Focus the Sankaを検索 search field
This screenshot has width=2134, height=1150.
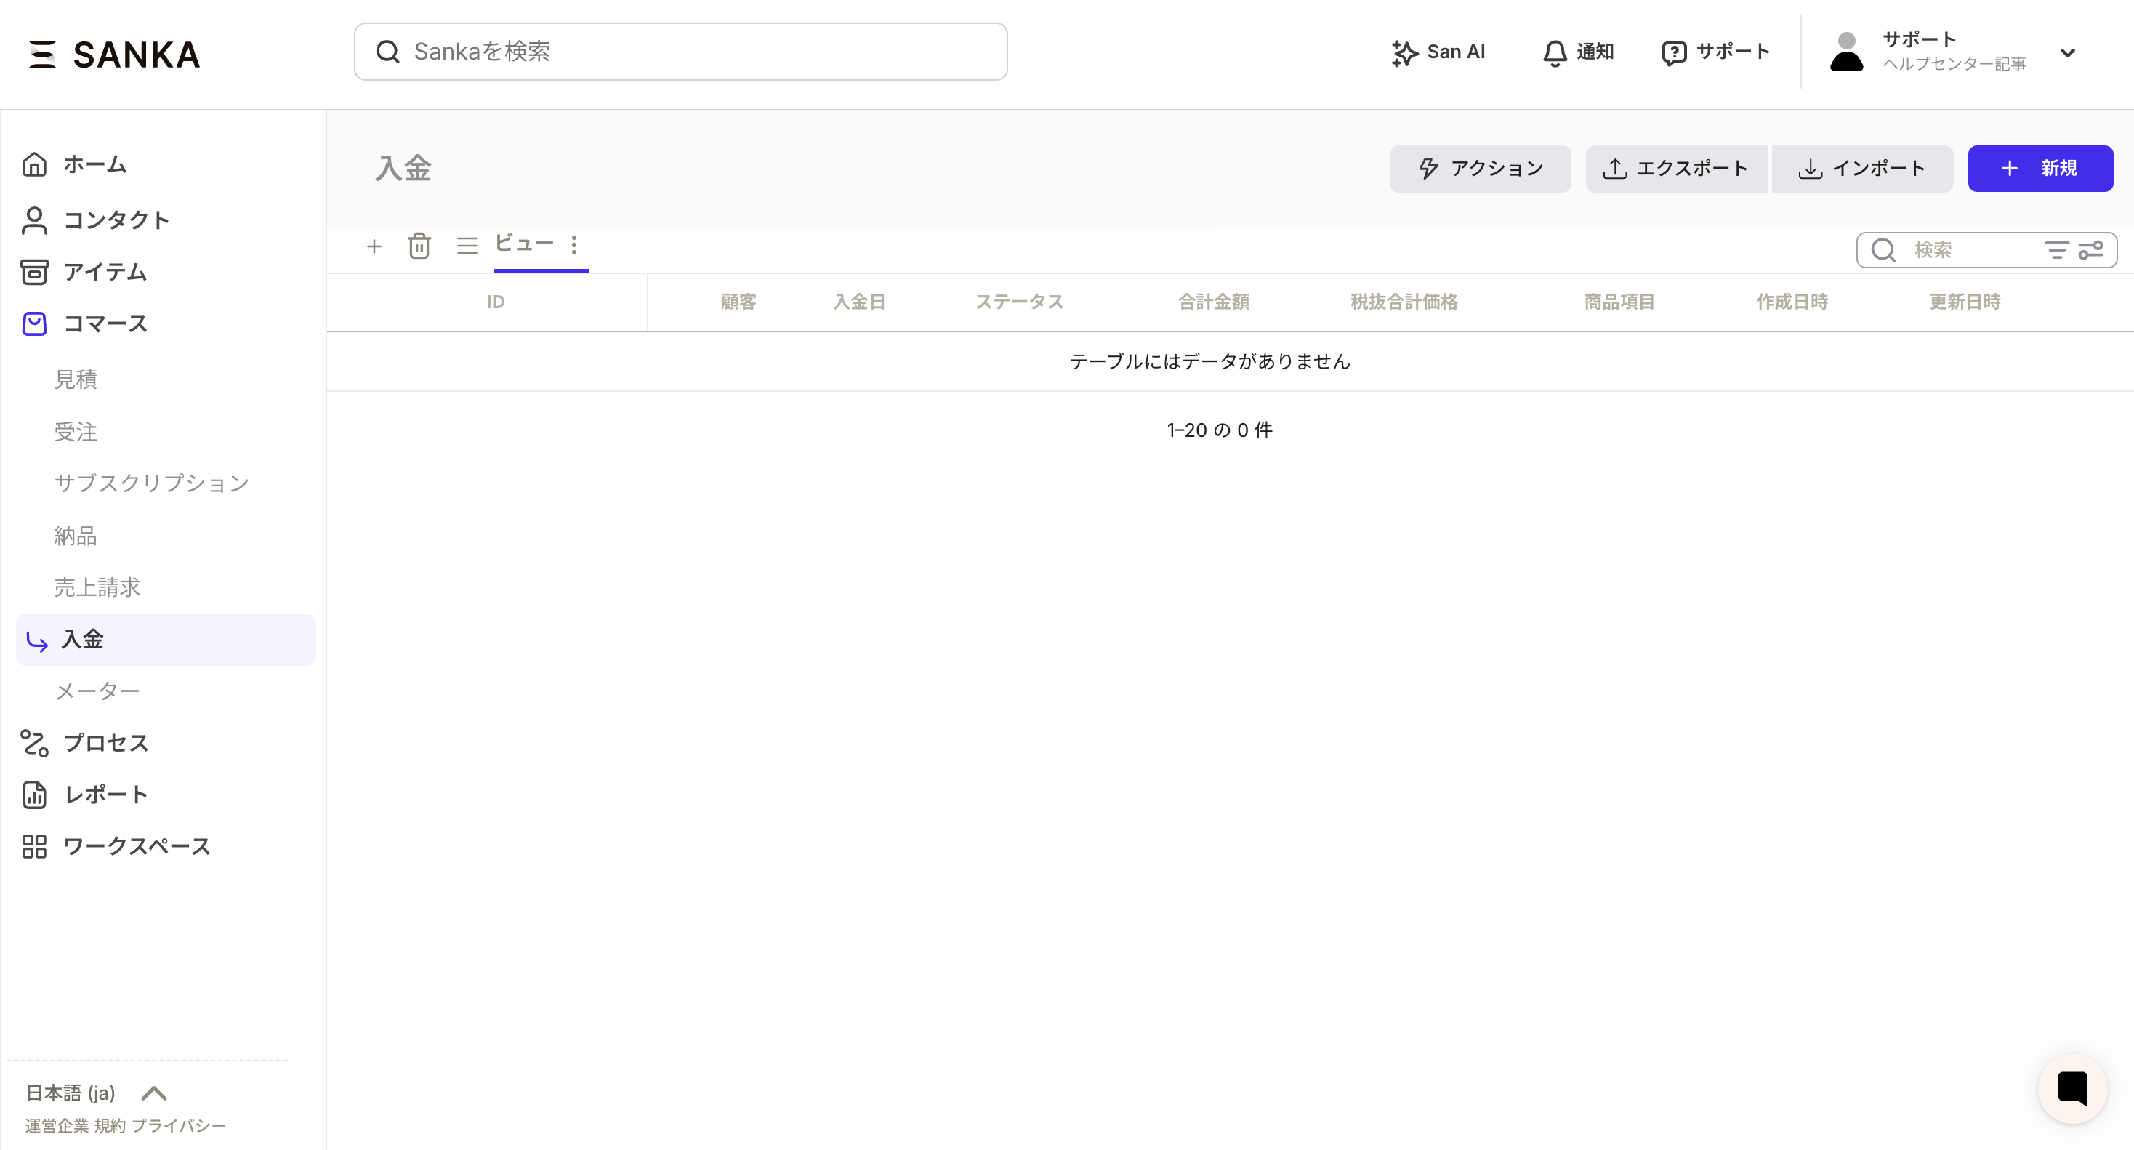[x=681, y=52]
